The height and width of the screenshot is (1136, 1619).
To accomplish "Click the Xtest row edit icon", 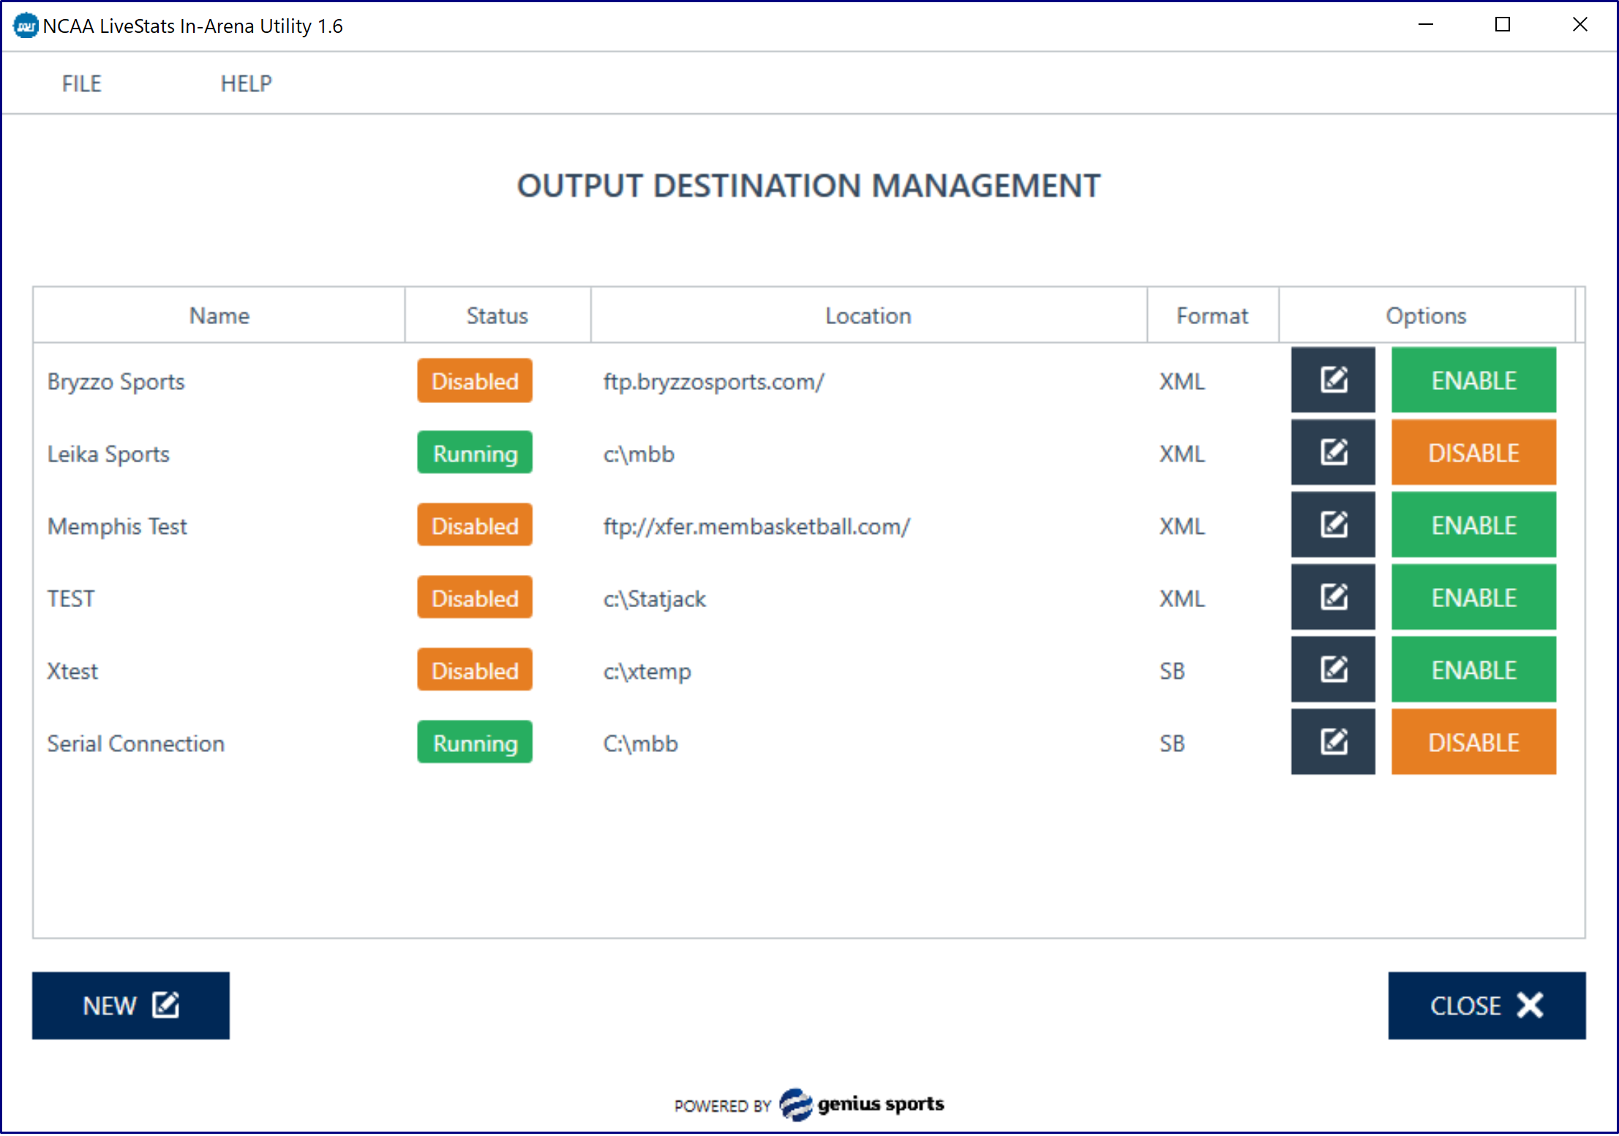I will 1332,669.
